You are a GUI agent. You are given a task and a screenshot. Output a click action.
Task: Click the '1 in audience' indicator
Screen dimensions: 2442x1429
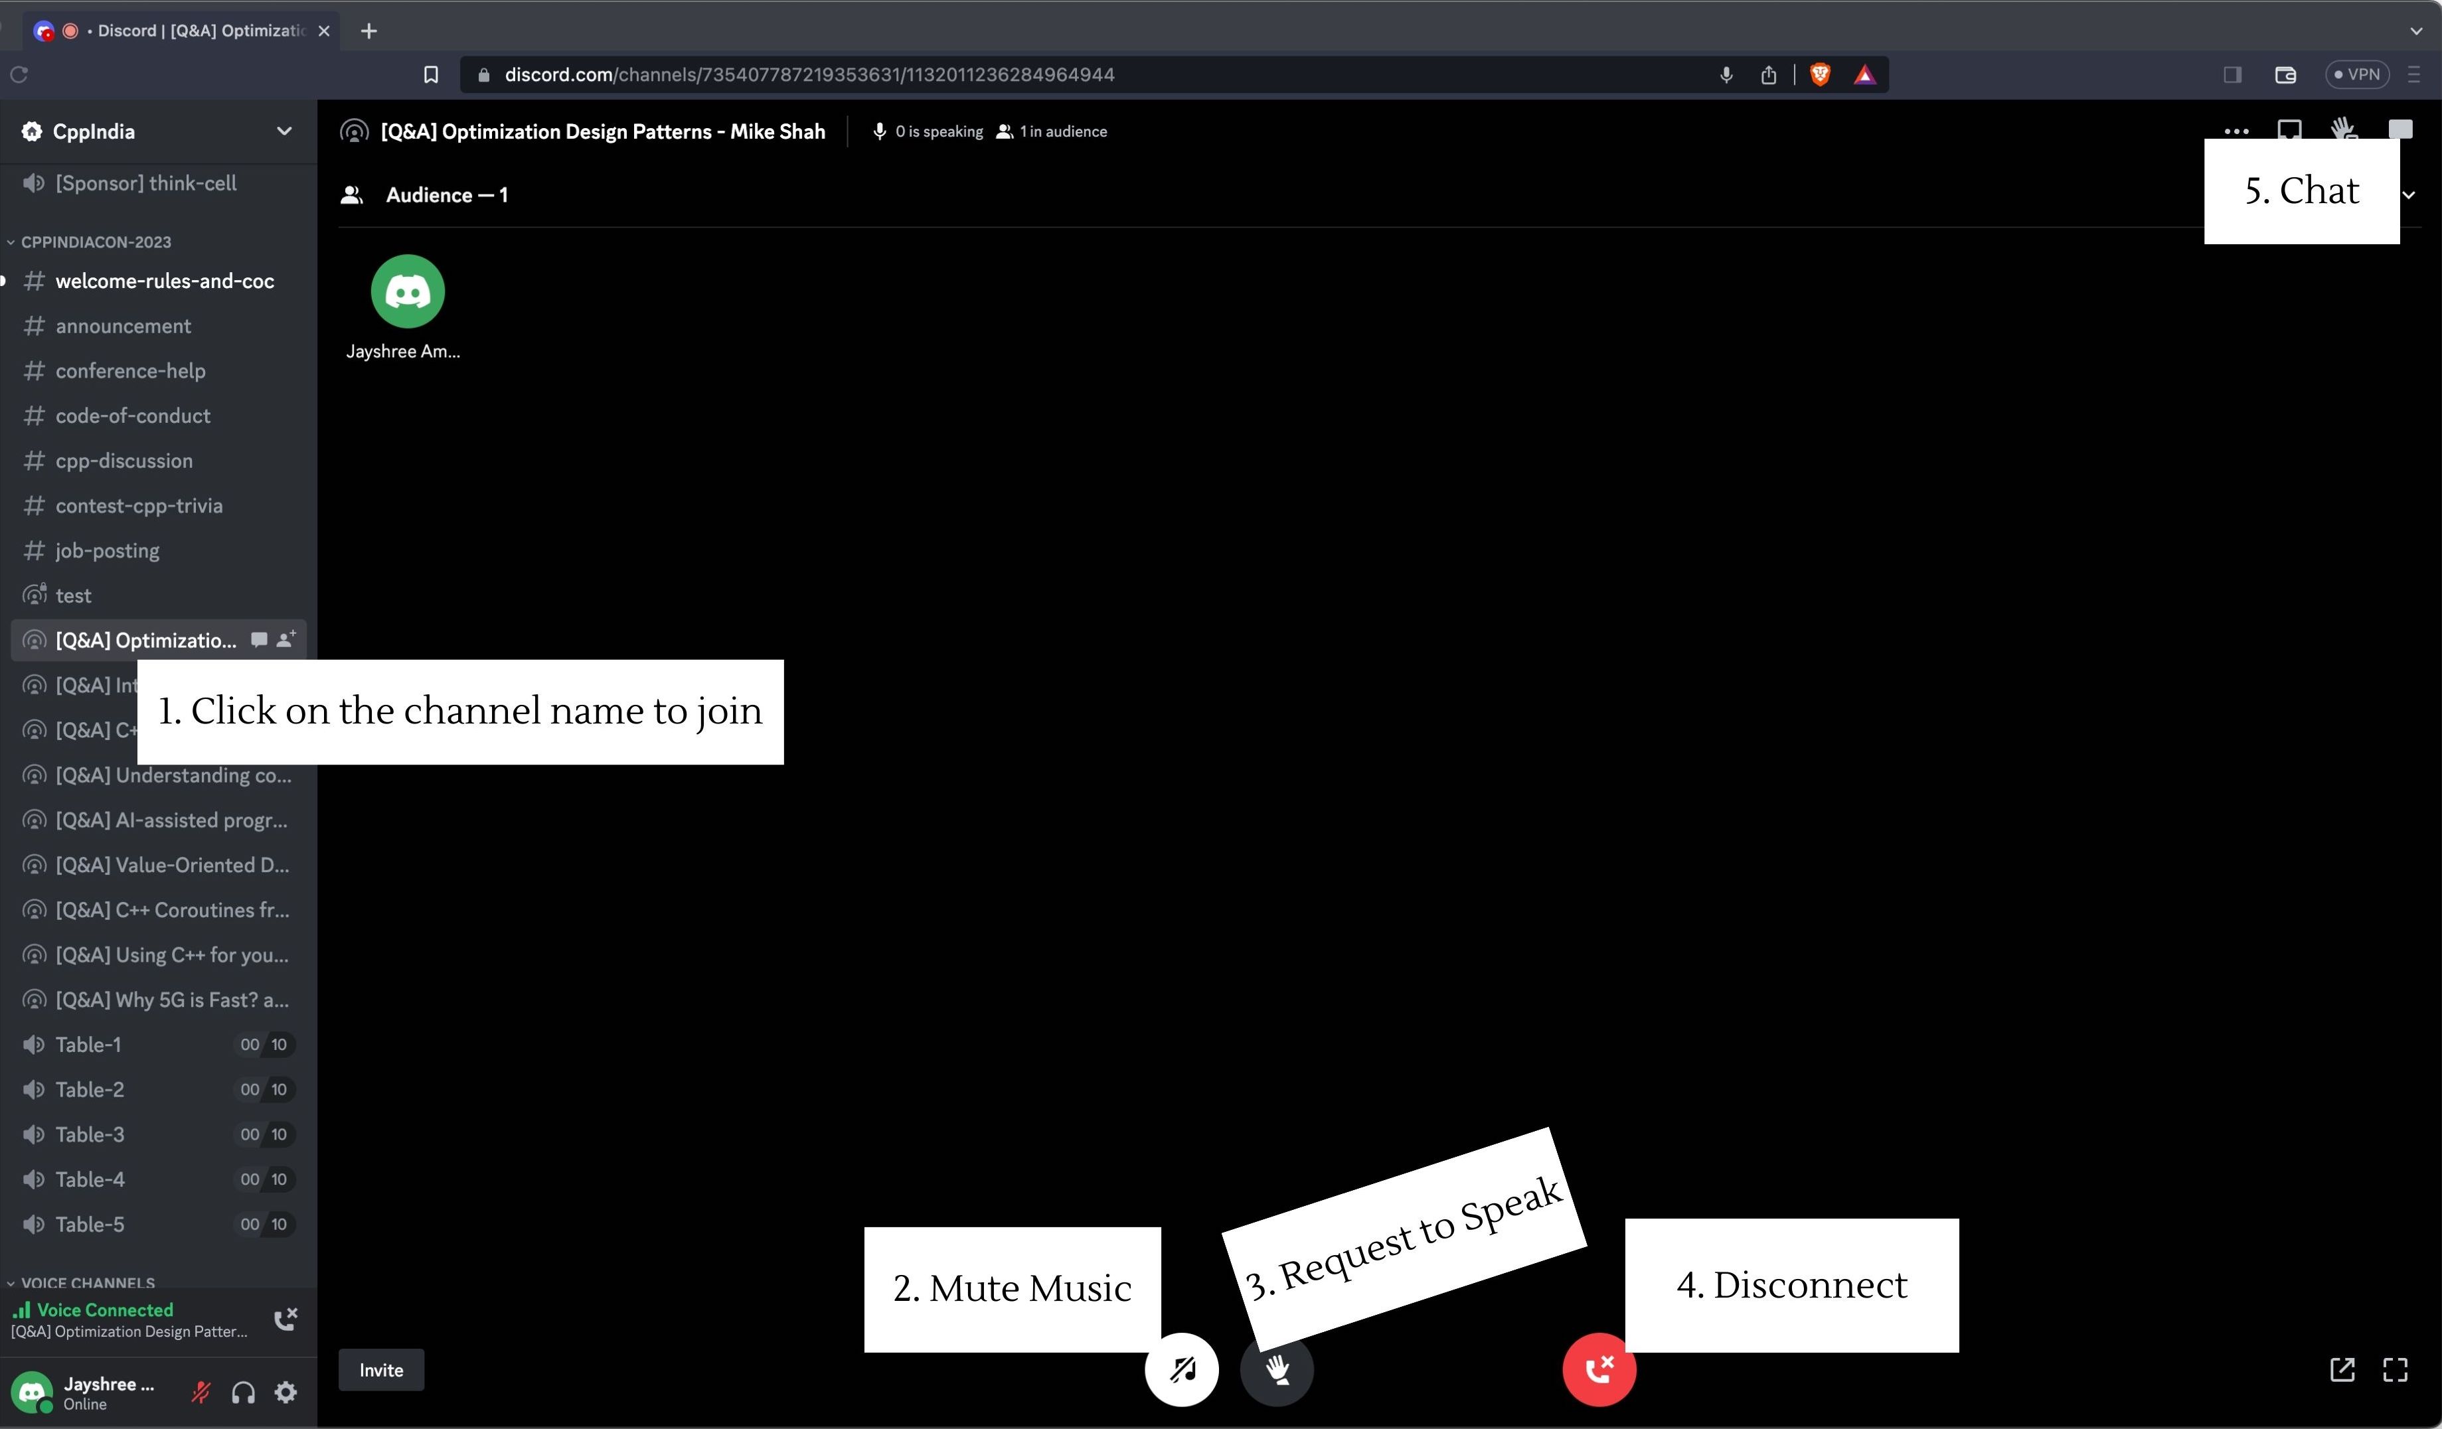[x=1052, y=131]
